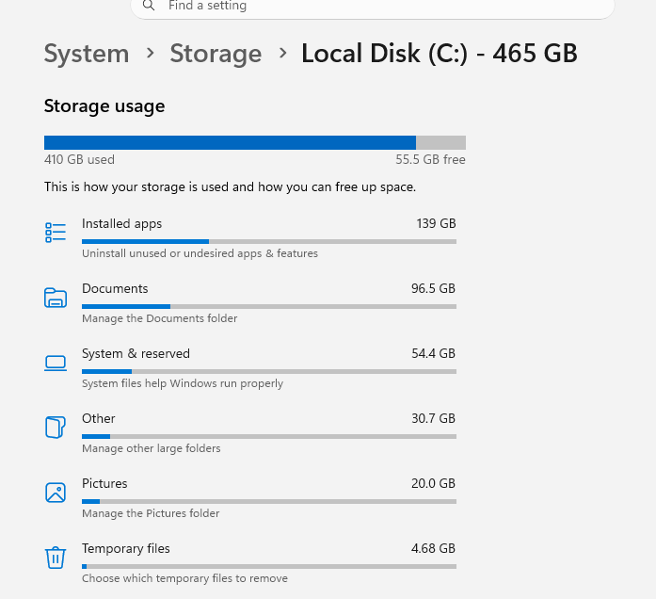Click the 96.5 GB Documents size value
The width and height of the screenshot is (656, 599).
coord(433,288)
